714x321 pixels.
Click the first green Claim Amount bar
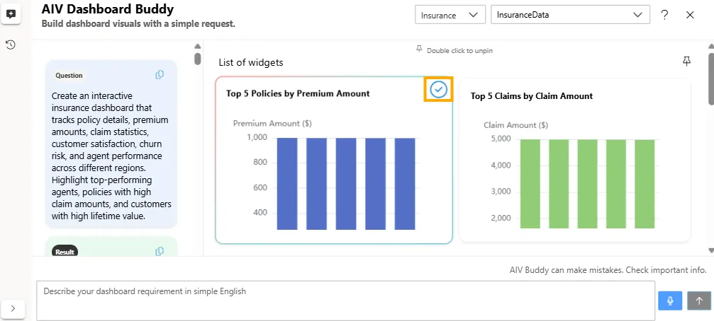click(530, 184)
